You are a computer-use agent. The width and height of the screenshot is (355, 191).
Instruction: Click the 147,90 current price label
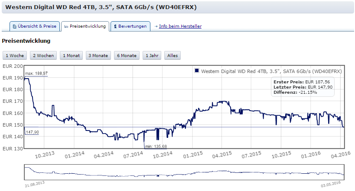pos(32,132)
